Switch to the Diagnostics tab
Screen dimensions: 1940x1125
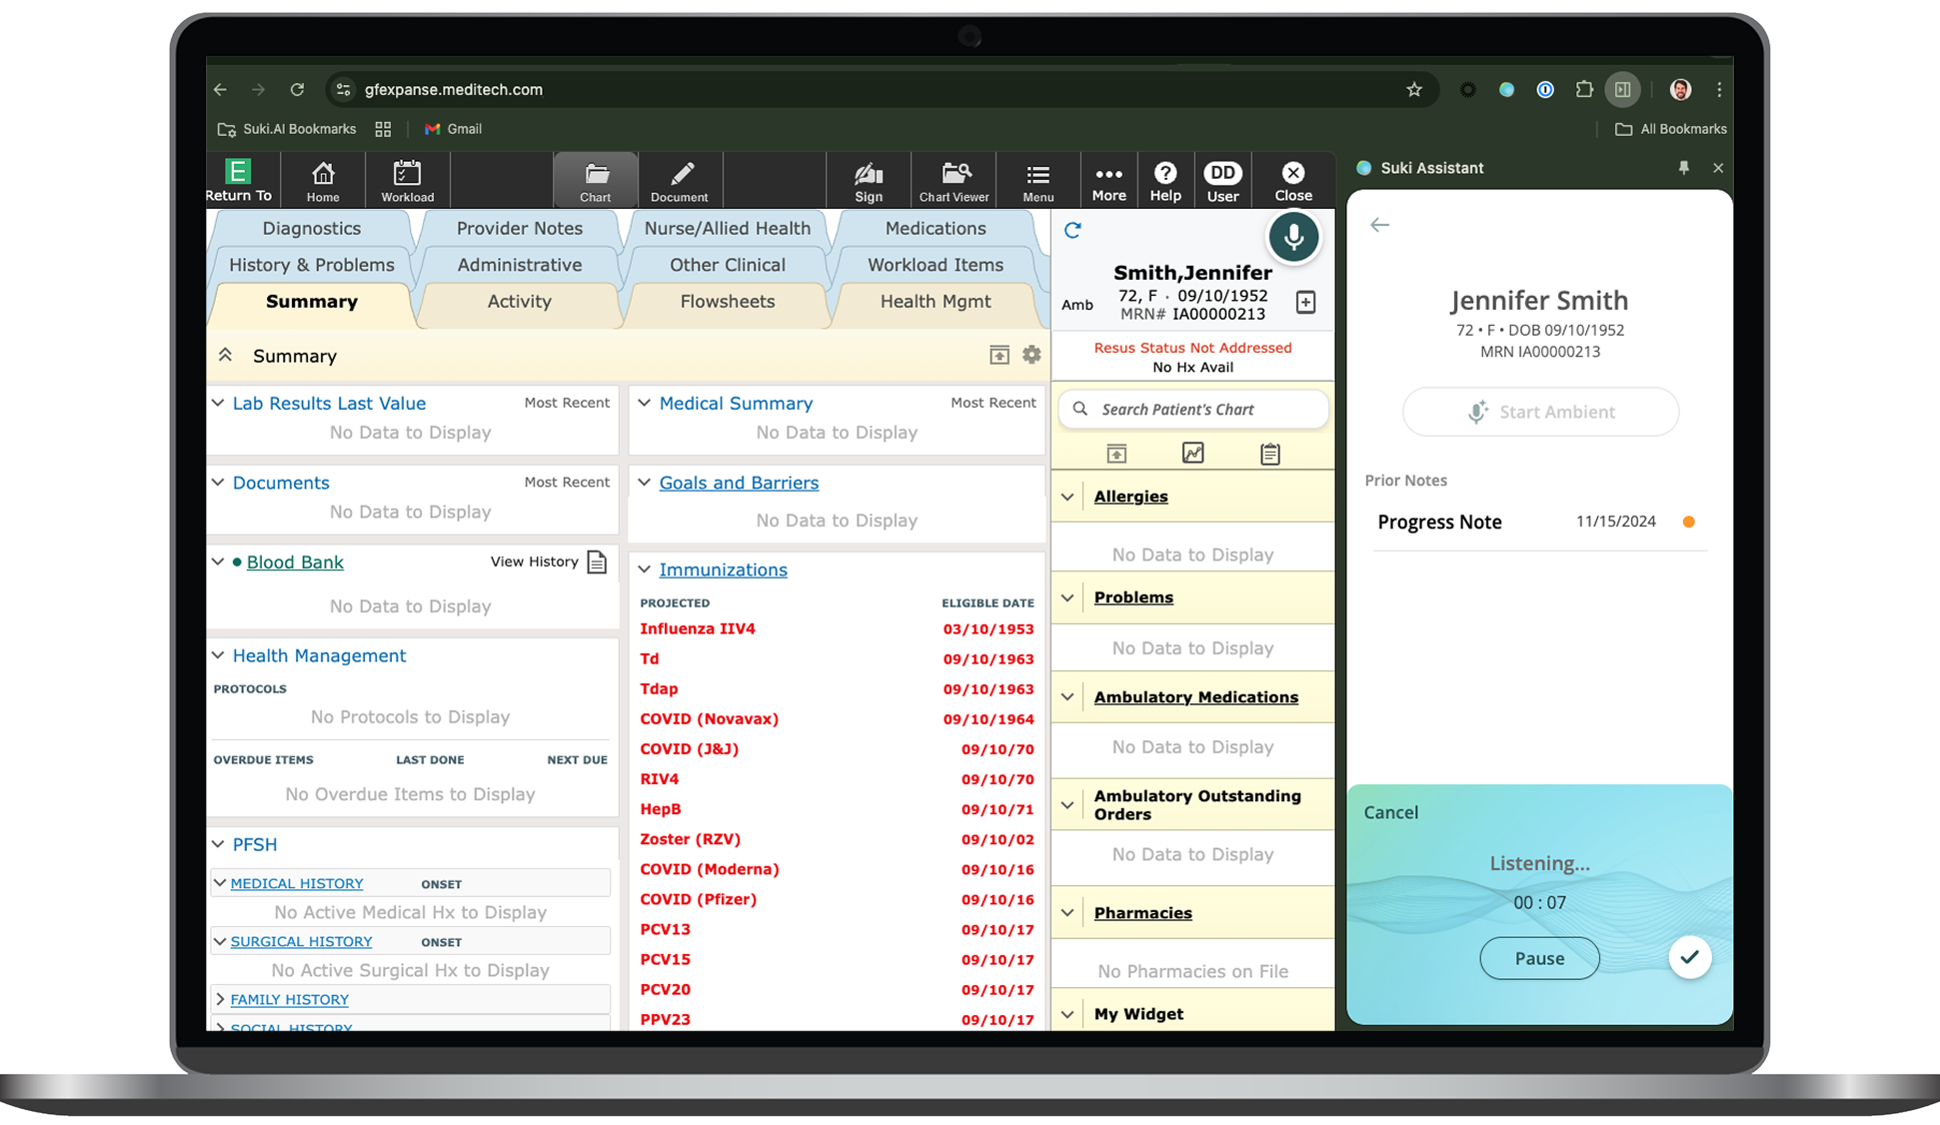click(x=311, y=229)
